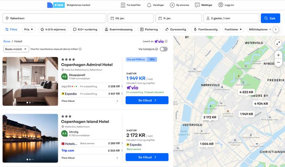
Task: Toggle the Vis totalpris switch
Action: point(163,49)
